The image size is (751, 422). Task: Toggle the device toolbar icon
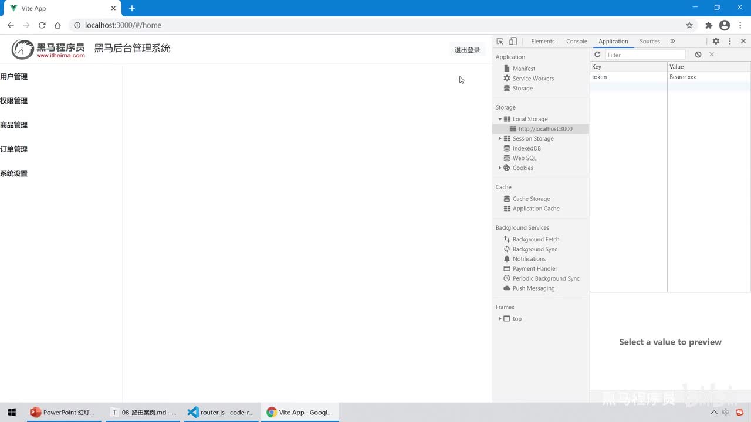click(x=513, y=41)
